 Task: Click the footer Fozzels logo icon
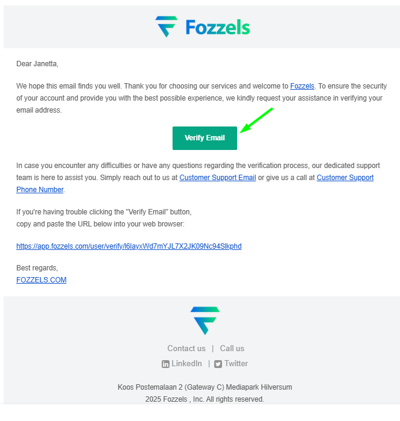(x=205, y=320)
